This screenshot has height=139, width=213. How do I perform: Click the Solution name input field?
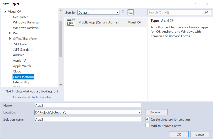(88, 119)
